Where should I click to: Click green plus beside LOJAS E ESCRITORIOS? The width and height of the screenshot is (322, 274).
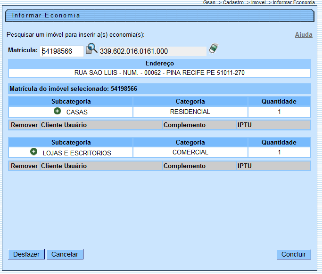click(x=34, y=152)
